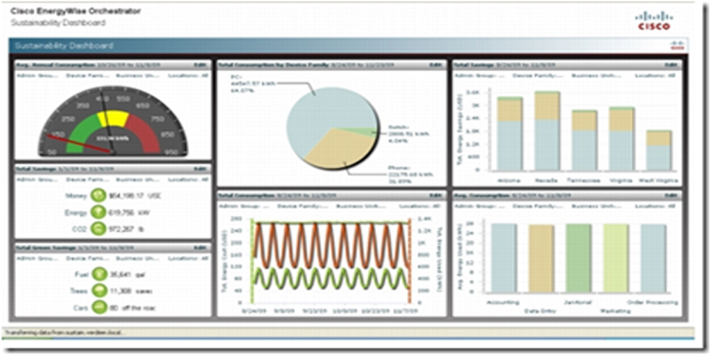
Task: Click the orange energy cost line in chart
Action: [x=330, y=245]
